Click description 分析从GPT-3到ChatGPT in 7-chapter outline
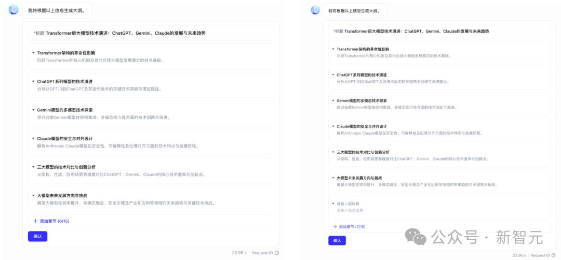561x260 pixels. (393, 82)
